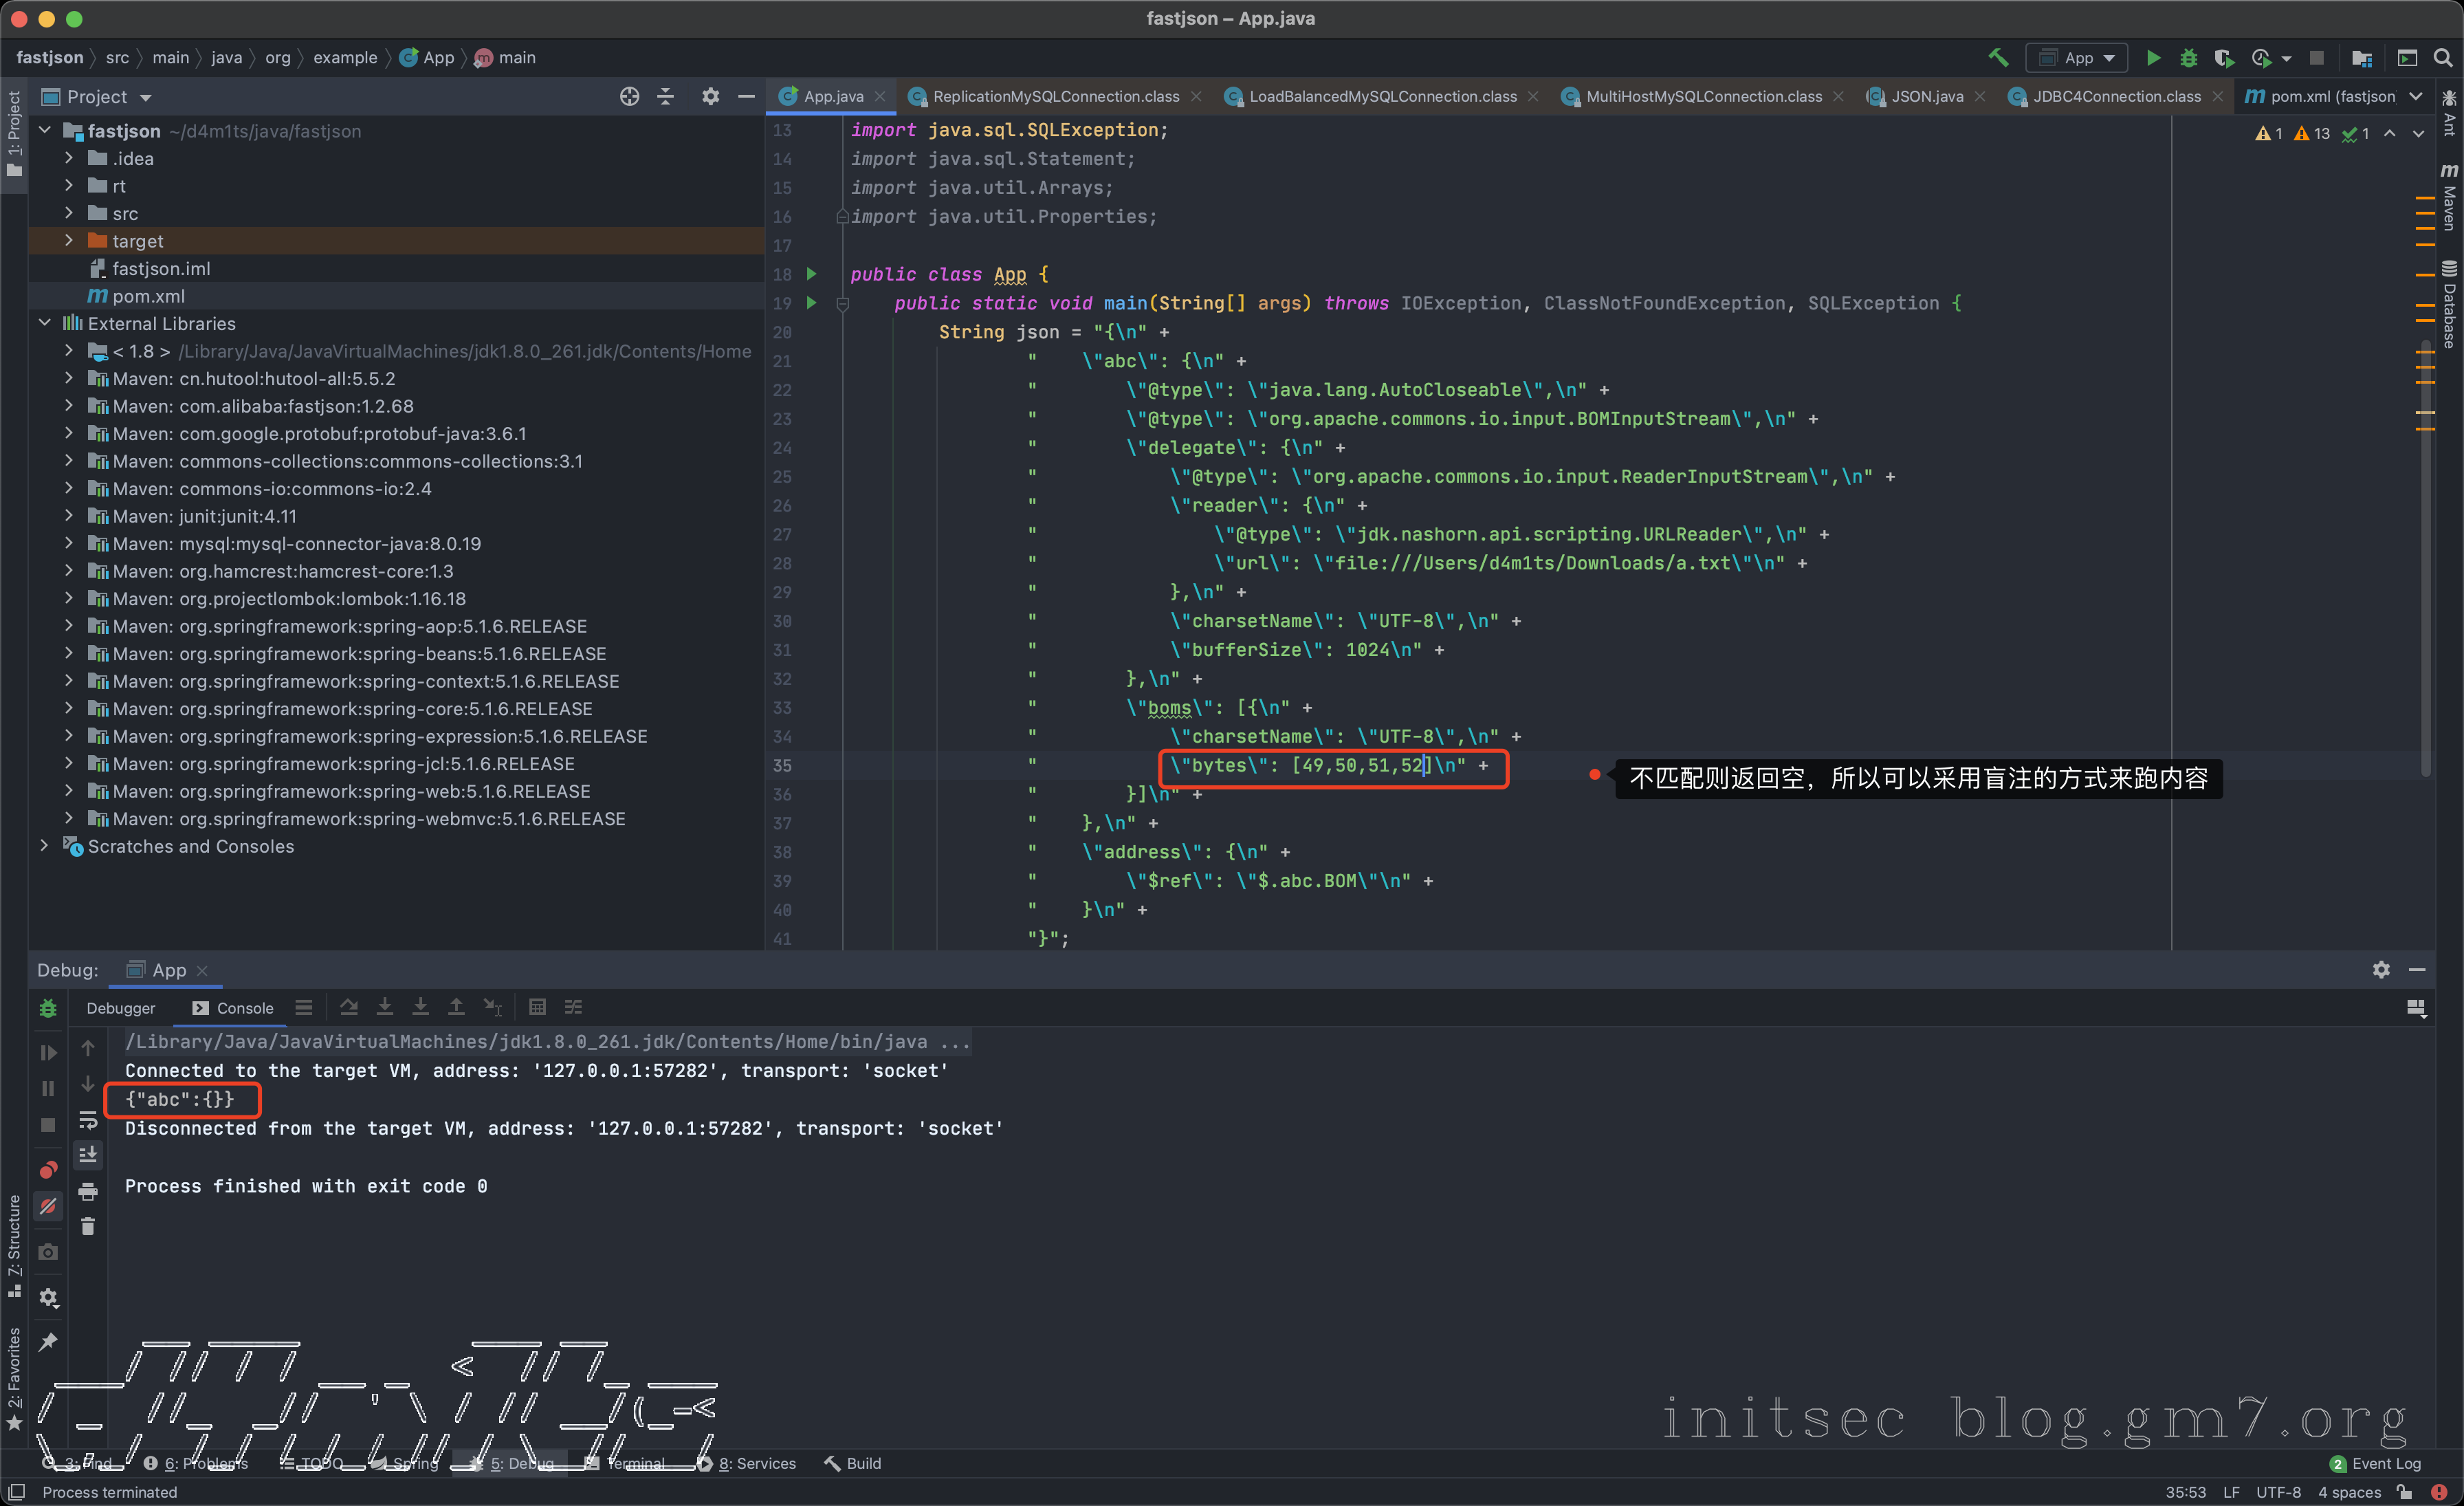
Task: Expand Scratches and Consoles node
Action: (x=45, y=846)
